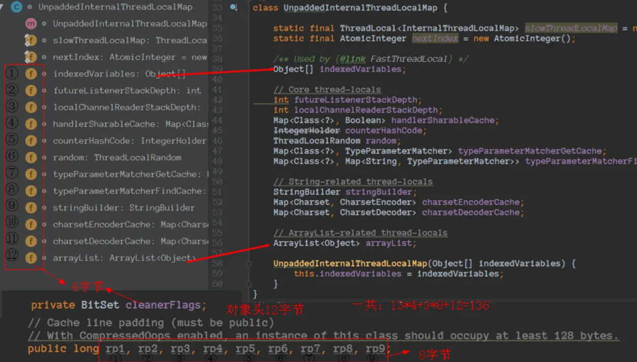Select the typeParameterMatcherGetCache structure row
Screen dimensions: 637x362
click(x=130, y=174)
